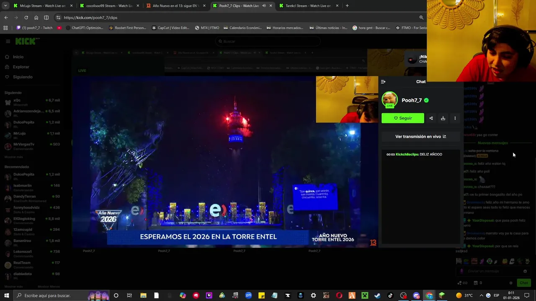The width and height of the screenshot is (536, 301).
Task: Share the clip using the share icon
Action: 431,118
